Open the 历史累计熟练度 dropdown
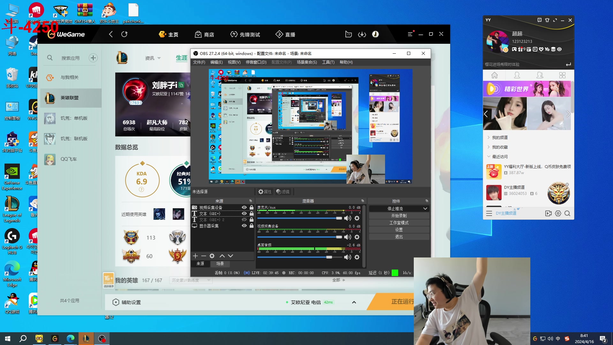The image size is (613, 345). click(x=191, y=280)
